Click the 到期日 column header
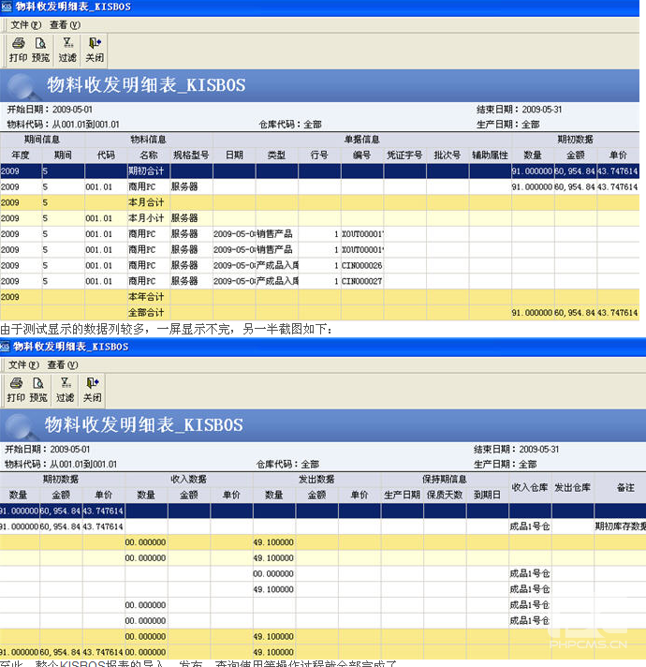The image size is (646, 667). (x=488, y=495)
